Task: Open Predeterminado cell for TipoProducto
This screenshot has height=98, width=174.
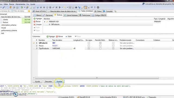Action: [x=127, y=48]
